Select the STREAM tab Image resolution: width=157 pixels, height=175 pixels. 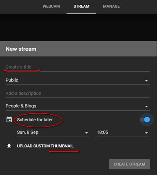coord(81,7)
